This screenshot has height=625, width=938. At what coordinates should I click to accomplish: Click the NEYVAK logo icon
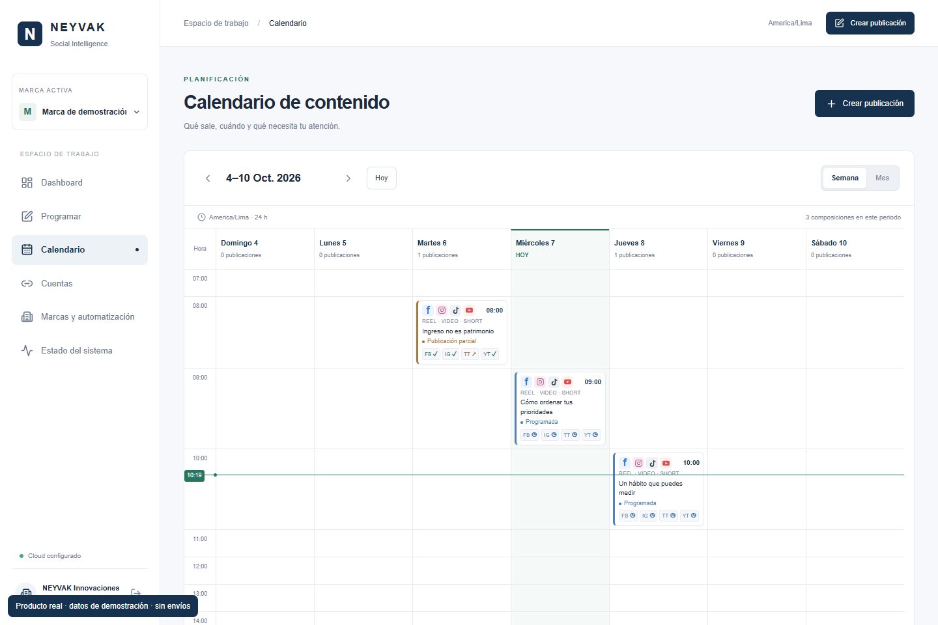tap(30, 34)
